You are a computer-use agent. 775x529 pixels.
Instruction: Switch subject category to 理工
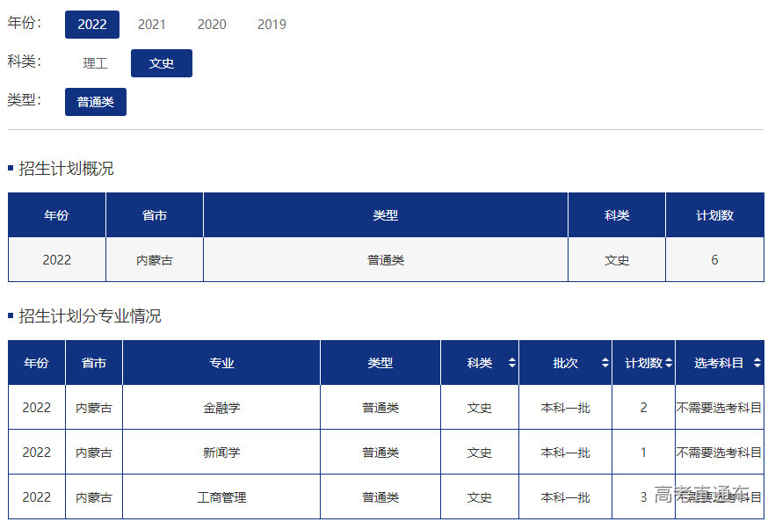pos(95,63)
